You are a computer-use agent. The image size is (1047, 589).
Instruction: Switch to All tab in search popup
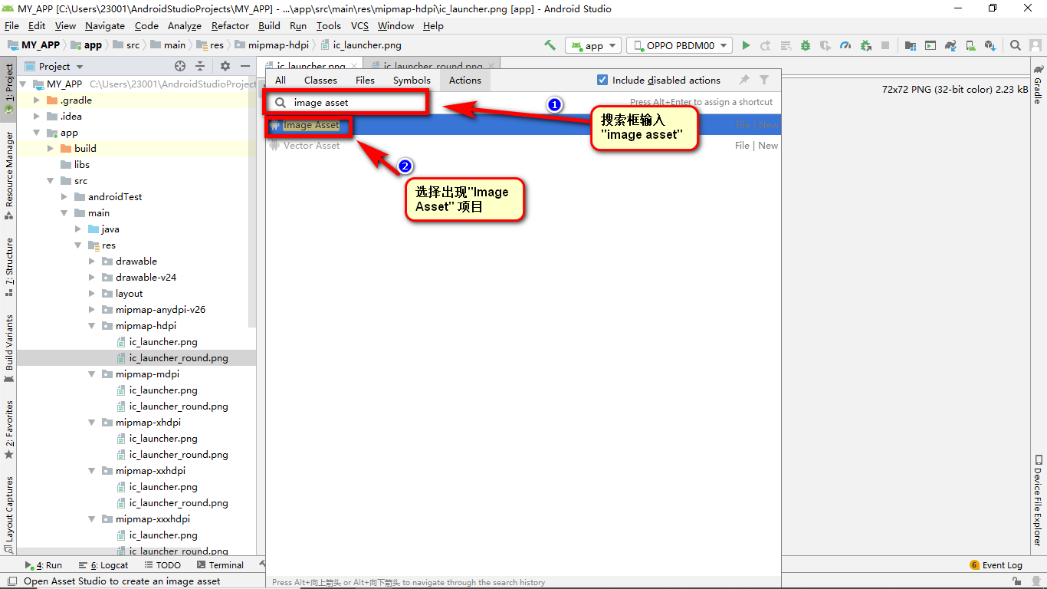281,80
